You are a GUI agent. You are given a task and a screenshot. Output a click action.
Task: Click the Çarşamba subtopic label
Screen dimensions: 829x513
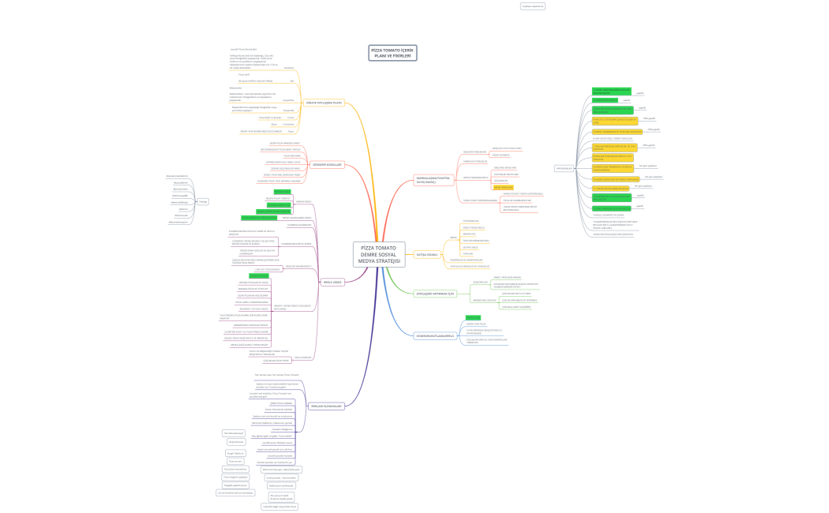288,99
